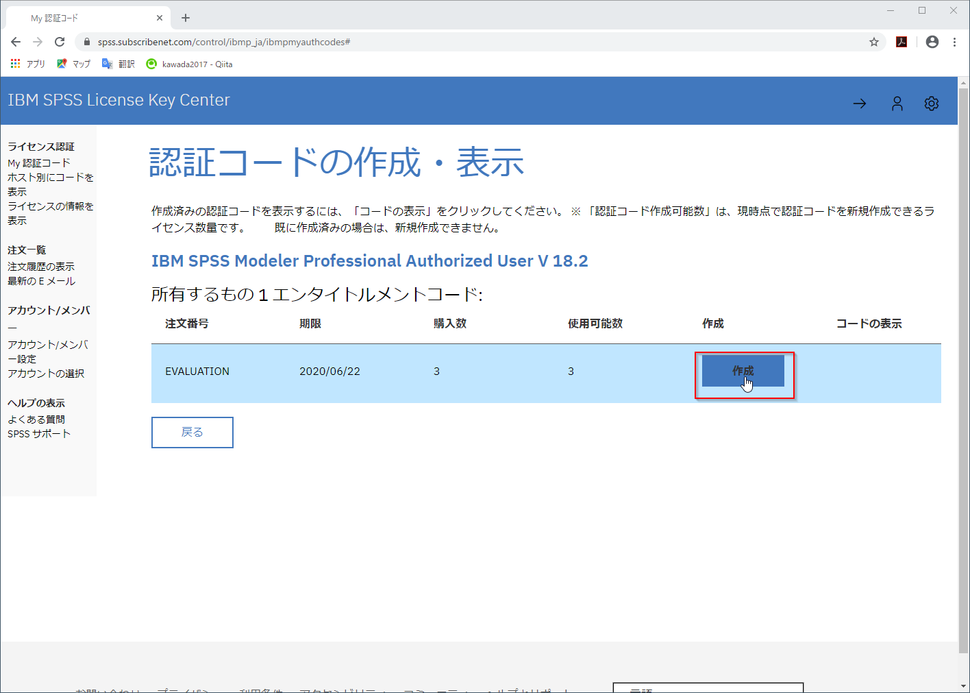
Task: Open SPSS サポート sidebar link
Action: [x=39, y=434]
